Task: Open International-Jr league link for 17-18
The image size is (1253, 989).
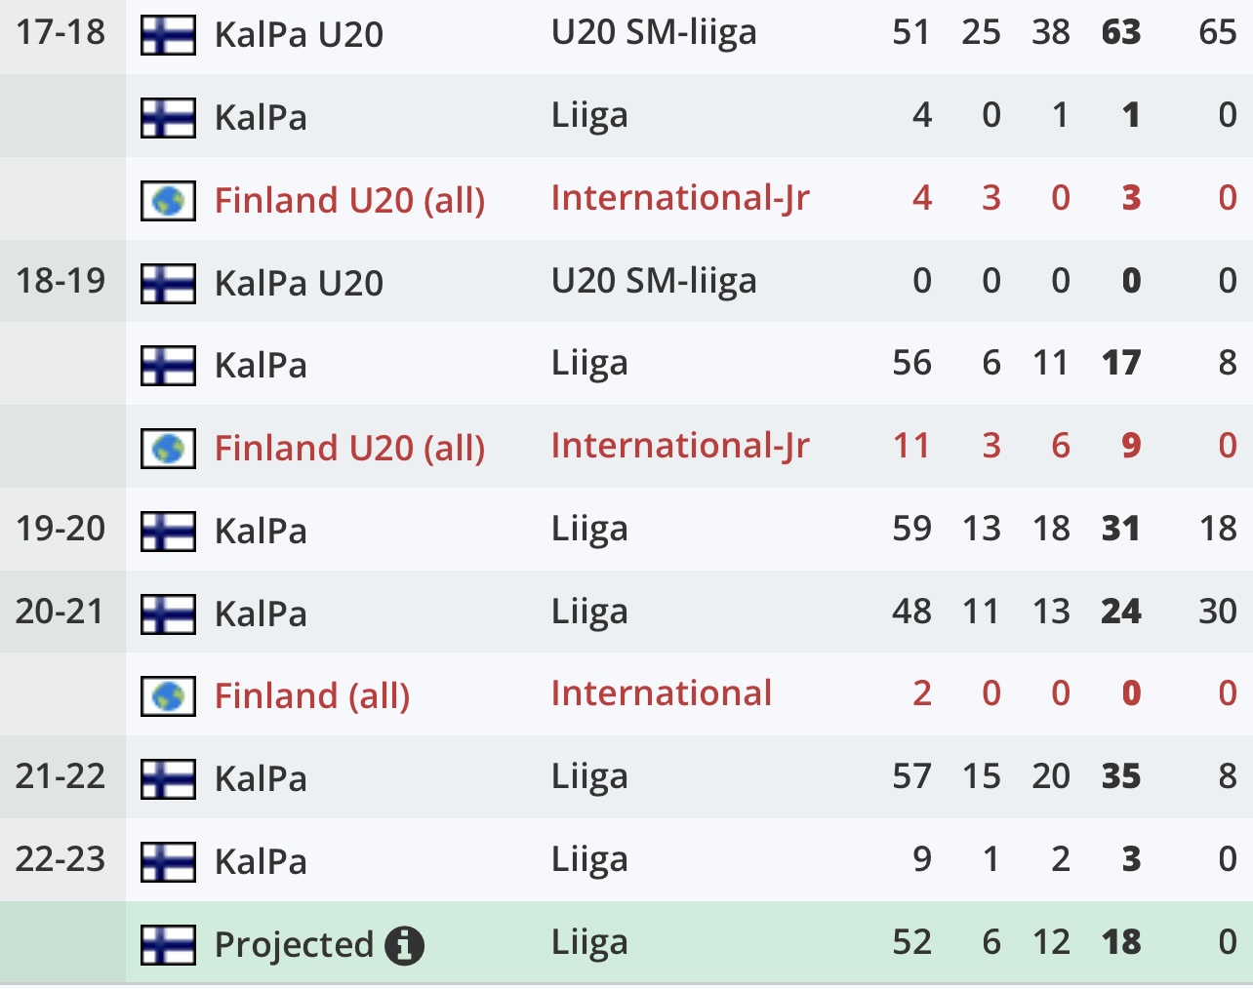Action: coord(680,198)
